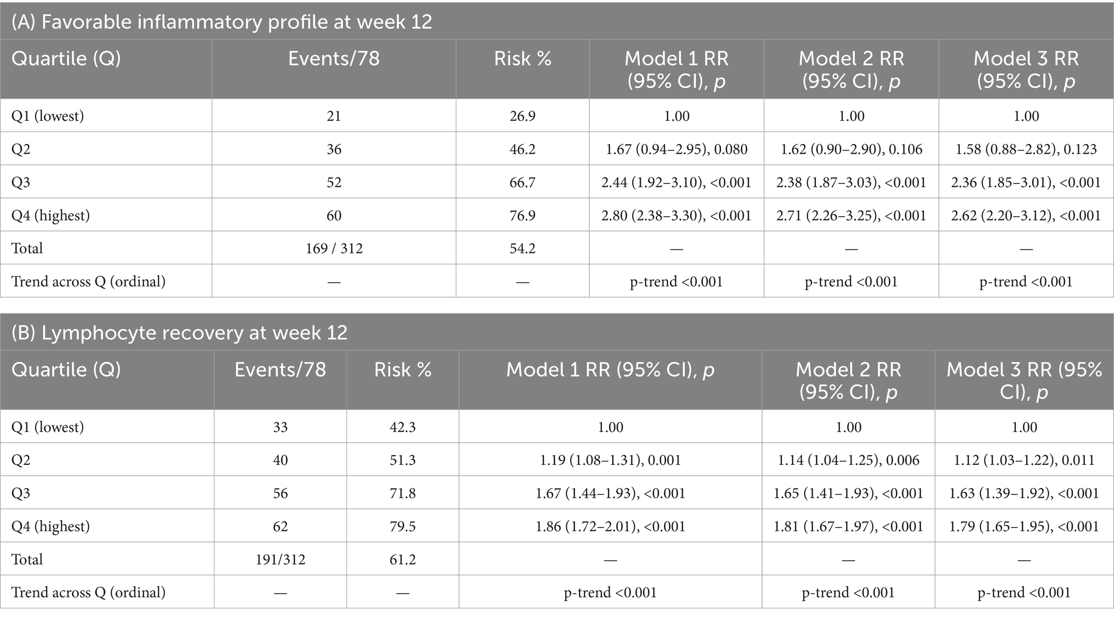Image resolution: width=1114 pixels, height=618 pixels.
Task: Click the table A title about favorable inflammatory profile
Action: point(222,22)
